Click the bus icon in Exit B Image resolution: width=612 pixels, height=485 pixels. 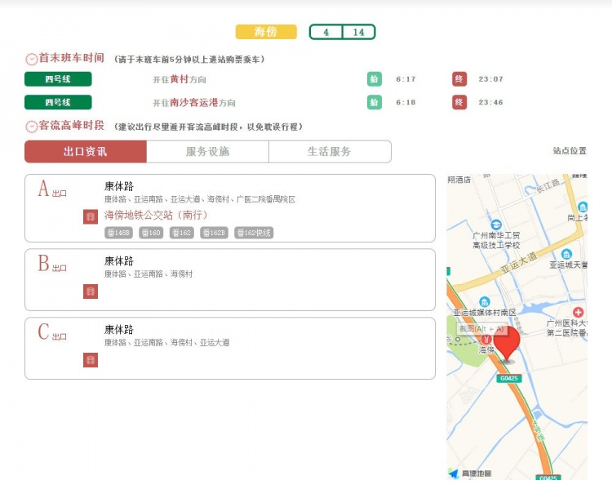coord(91,291)
